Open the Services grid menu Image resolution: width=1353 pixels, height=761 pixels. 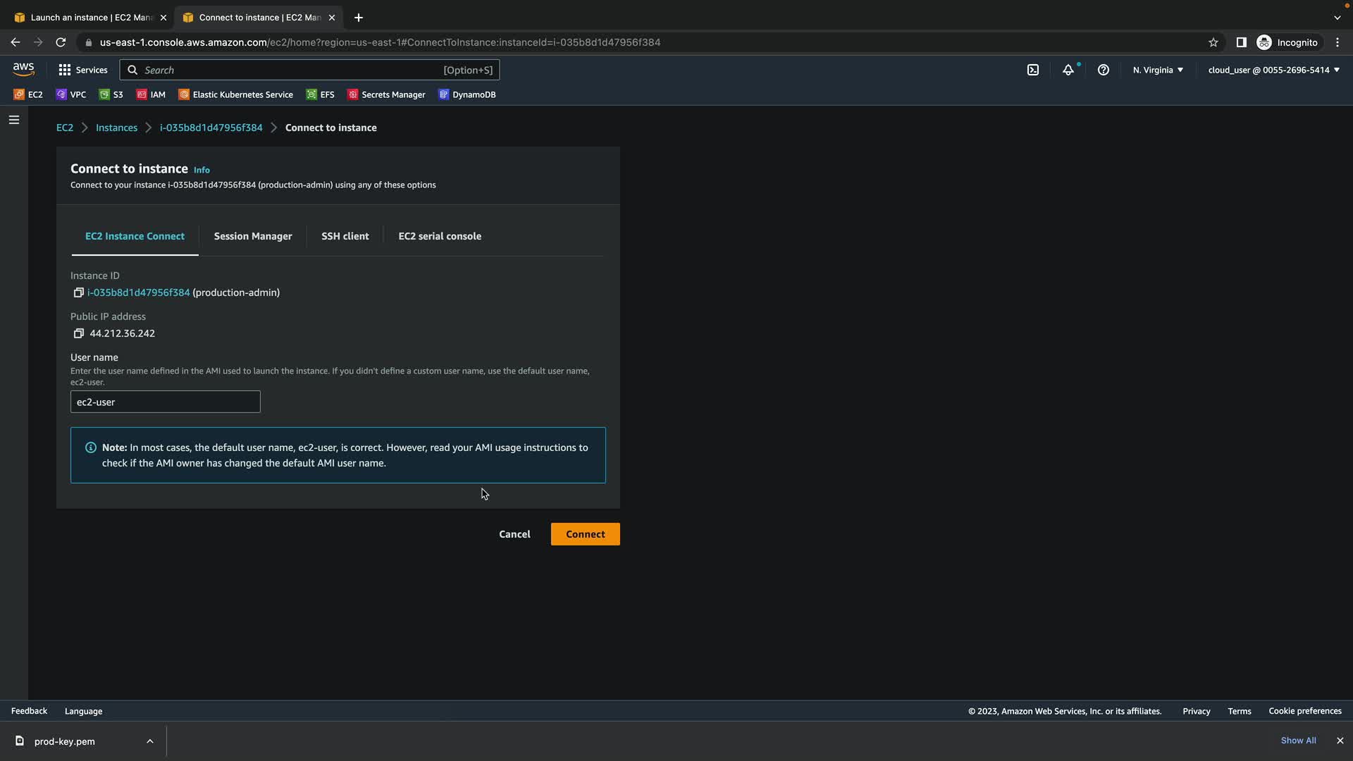83,70
